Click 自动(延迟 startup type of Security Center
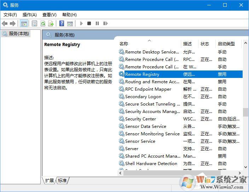This screenshot has width=249, height=192. [228, 119]
